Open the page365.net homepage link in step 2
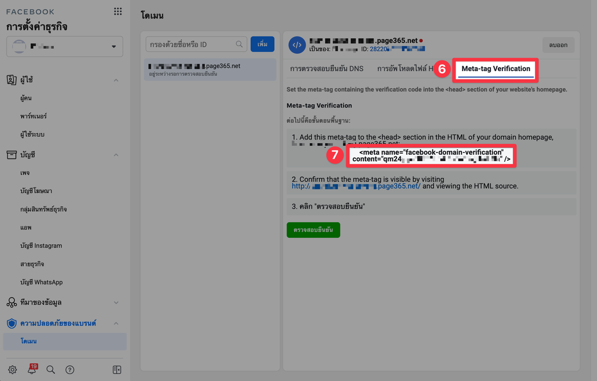The height and width of the screenshot is (381, 597). [x=356, y=186]
